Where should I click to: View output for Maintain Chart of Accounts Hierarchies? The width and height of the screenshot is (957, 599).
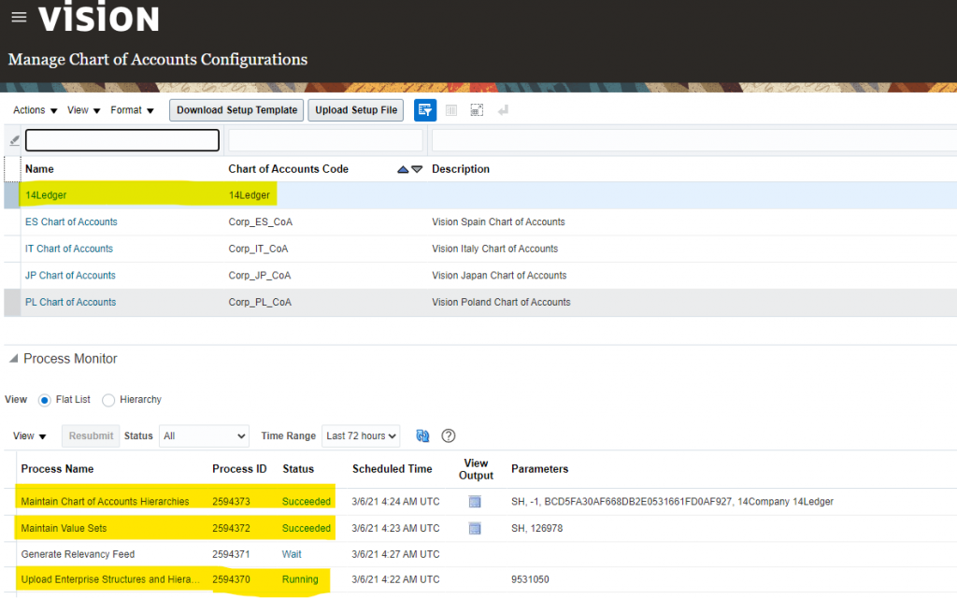pyautogui.click(x=475, y=502)
